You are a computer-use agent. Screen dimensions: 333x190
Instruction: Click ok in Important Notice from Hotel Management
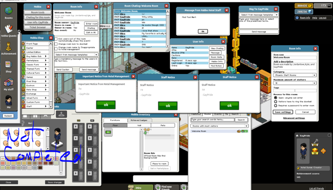pos(106,105)
